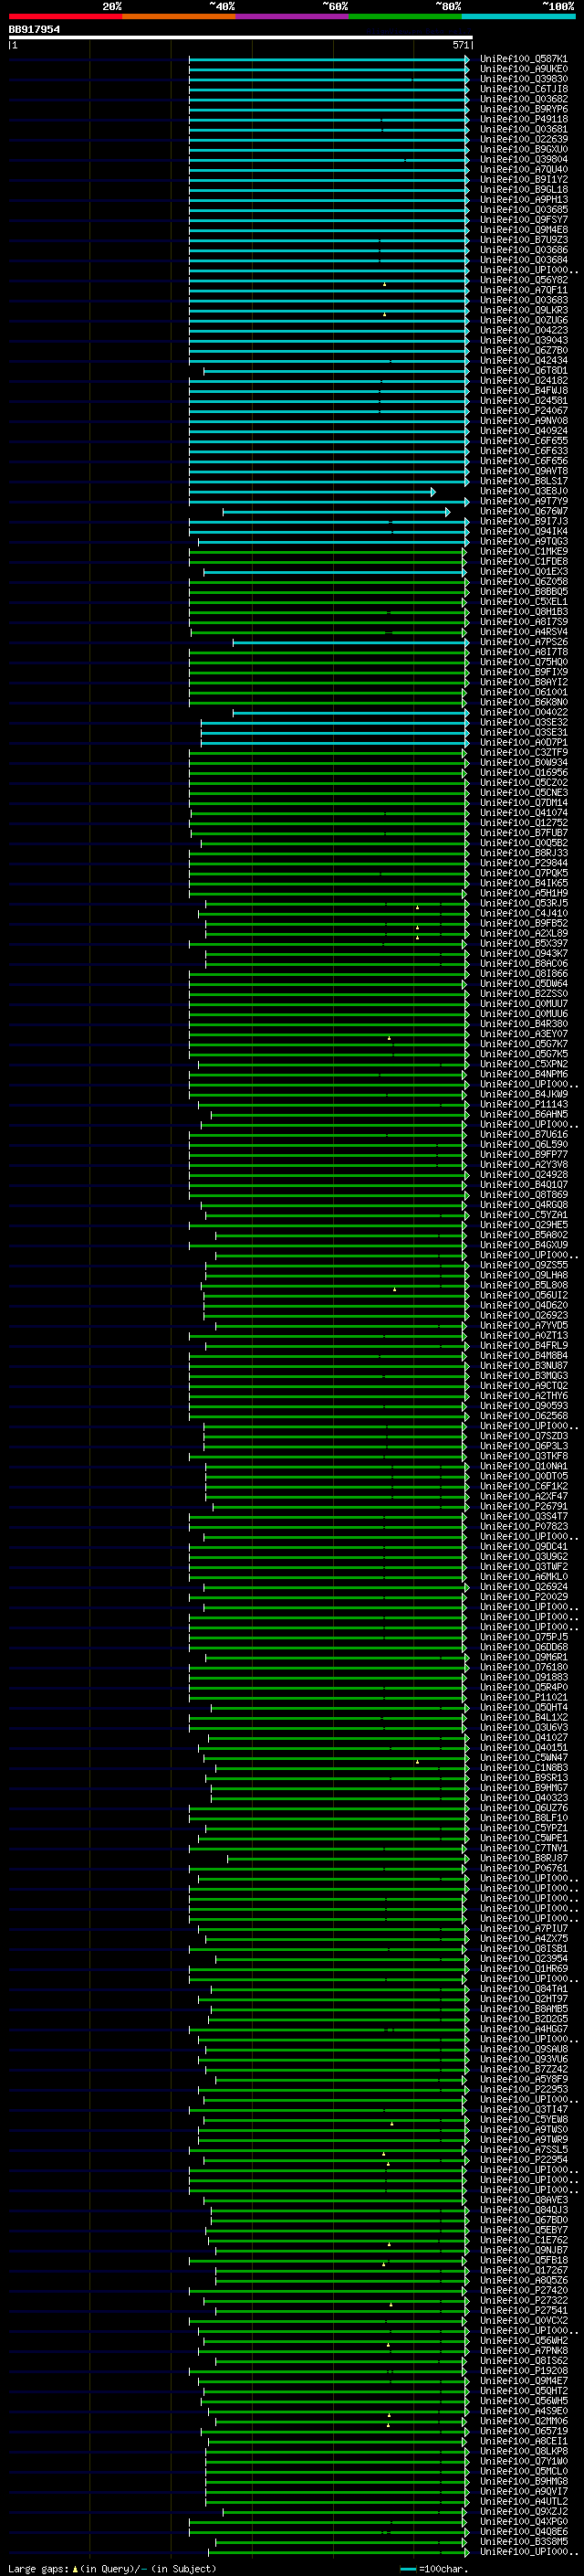Open UniRef100_Q94IK4 entry
Image resolution: width=584 pixels, height=2576 pixels.
pyautogui.click(x=523, y=532)
